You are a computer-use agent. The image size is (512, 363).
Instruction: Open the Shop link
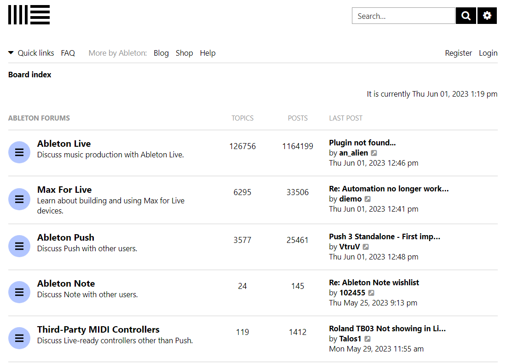pyautogui.click(x=184, y=53)
